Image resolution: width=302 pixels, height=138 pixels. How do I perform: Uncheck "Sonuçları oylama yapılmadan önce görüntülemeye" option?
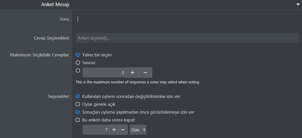pyautogui.click(x=78, y=112)
